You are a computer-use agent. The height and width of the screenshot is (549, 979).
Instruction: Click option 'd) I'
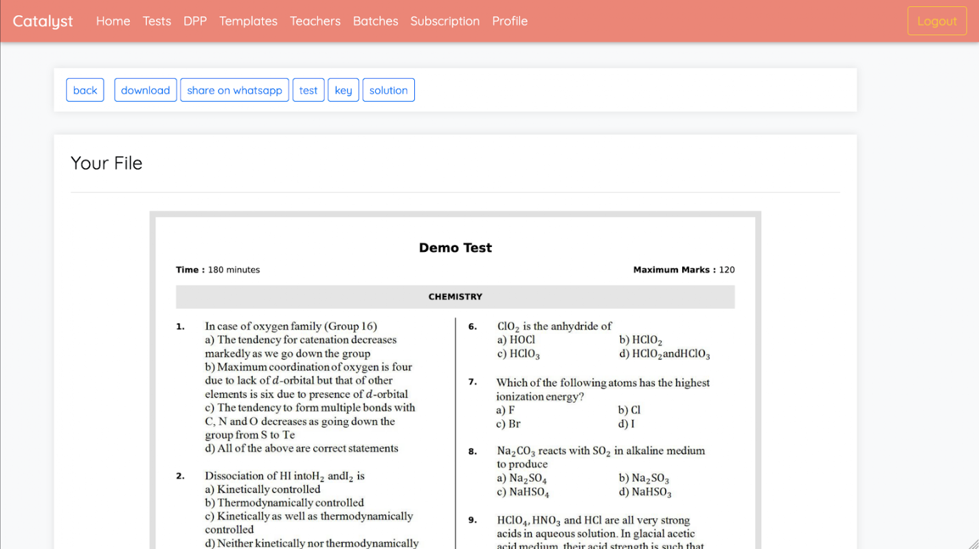click(x=627, y=424)
